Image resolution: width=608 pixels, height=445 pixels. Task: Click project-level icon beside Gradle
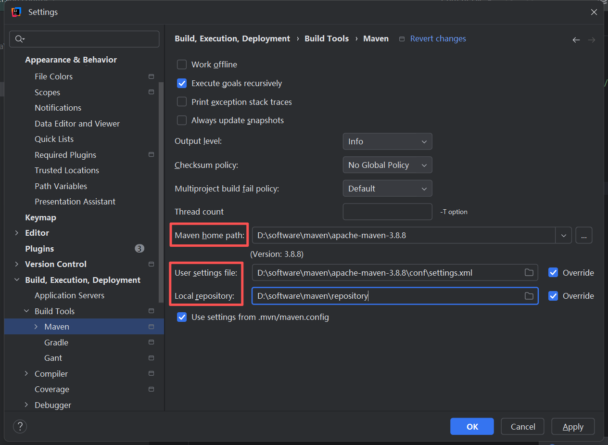click(151, 342)
